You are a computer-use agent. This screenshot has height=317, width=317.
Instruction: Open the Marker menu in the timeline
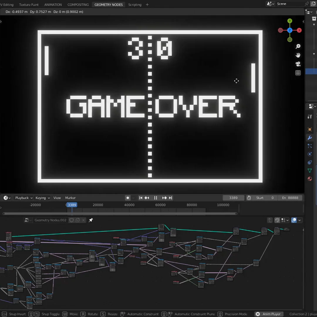(70, 198)
